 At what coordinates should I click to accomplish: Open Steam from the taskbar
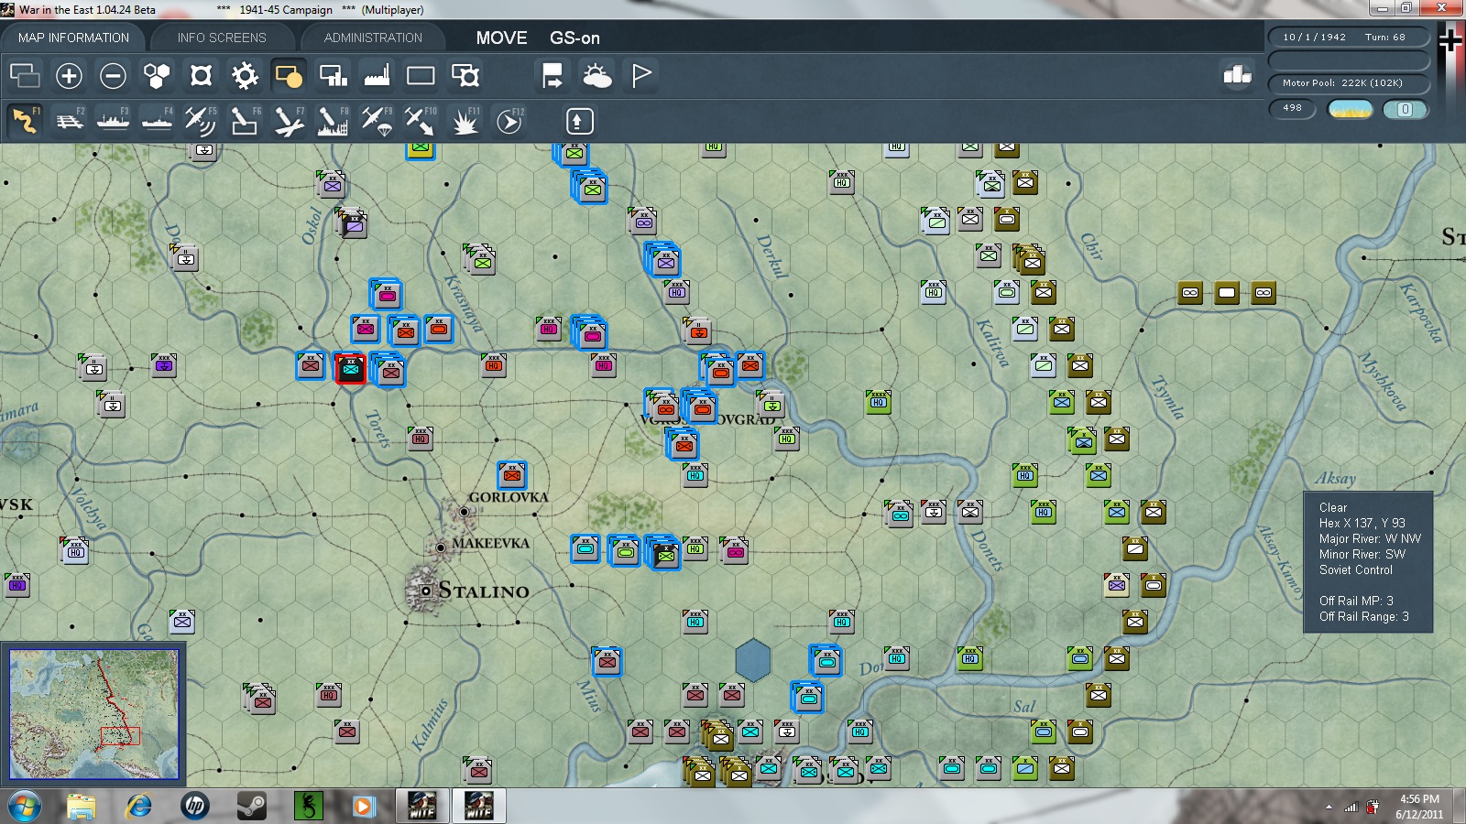click(x=251, y=807)
